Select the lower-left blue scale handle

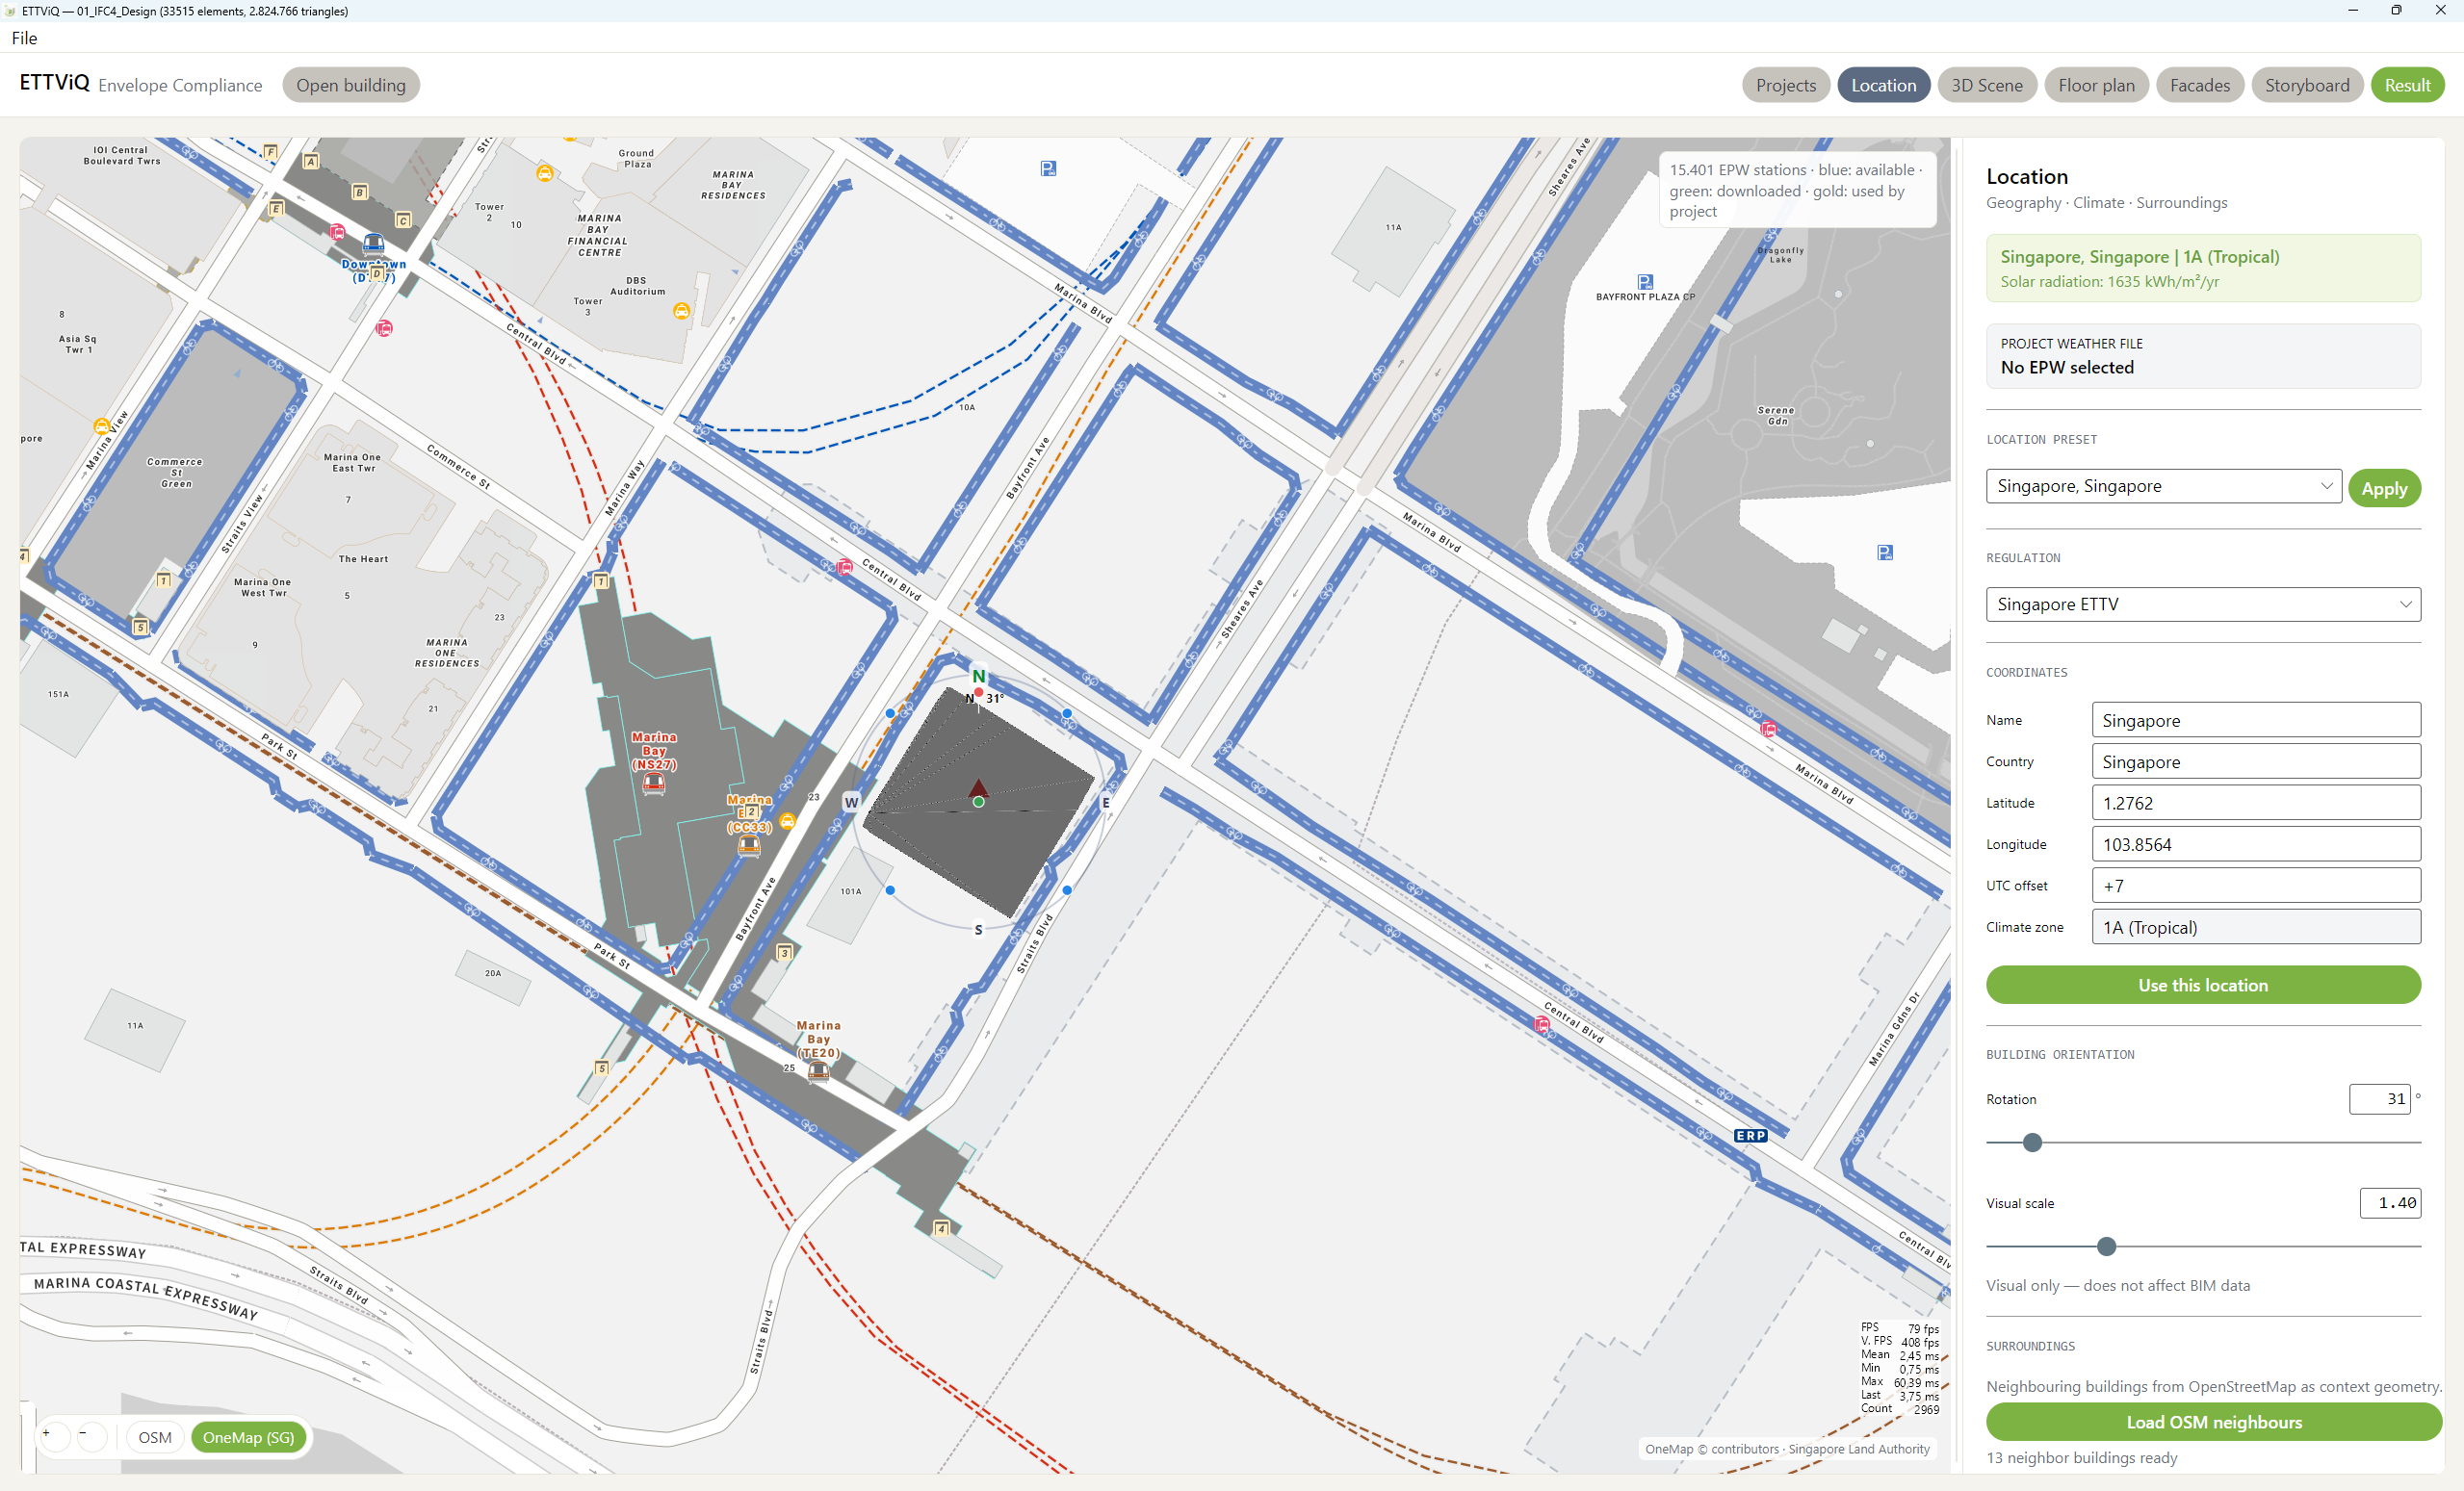coord(890,890)
